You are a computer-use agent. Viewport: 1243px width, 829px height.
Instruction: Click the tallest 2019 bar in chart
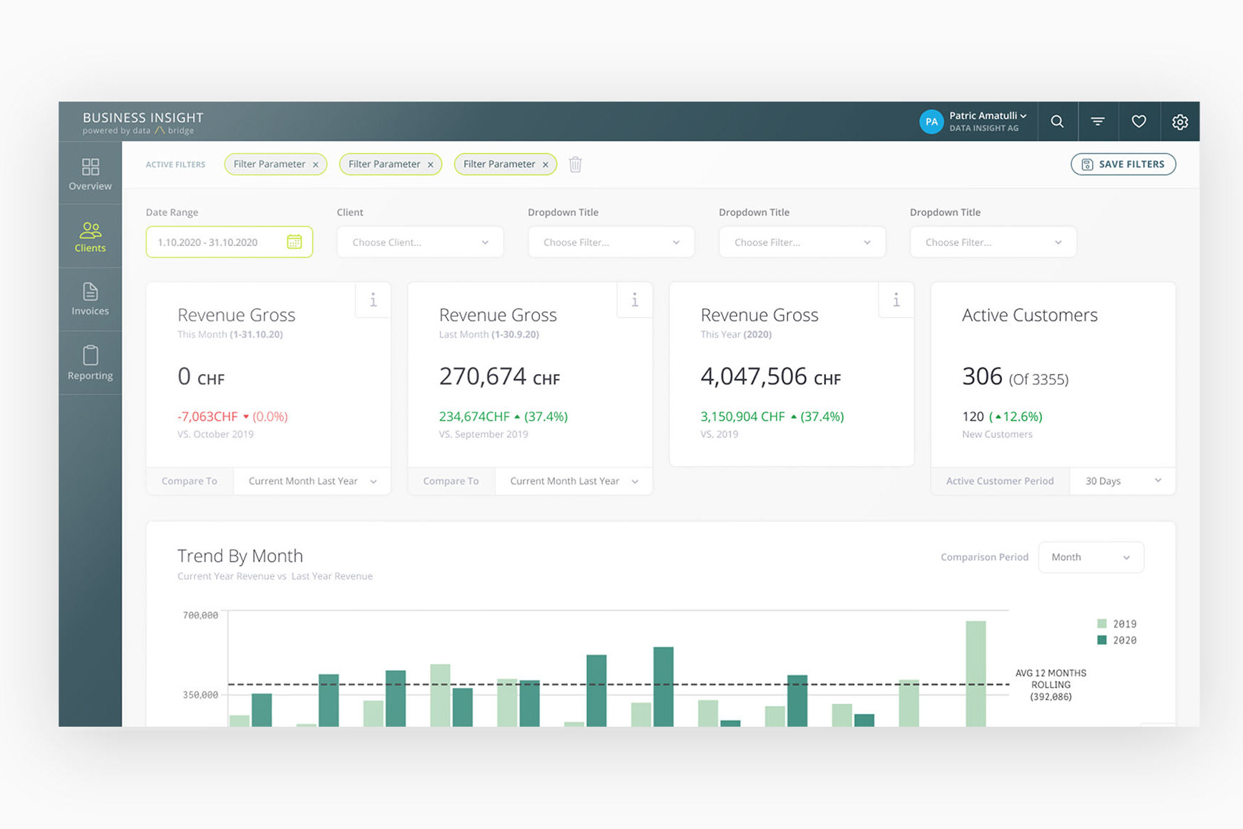coord(976,674)
